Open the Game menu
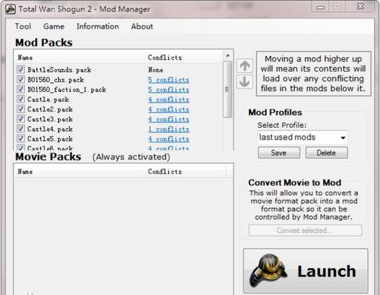 54,26
